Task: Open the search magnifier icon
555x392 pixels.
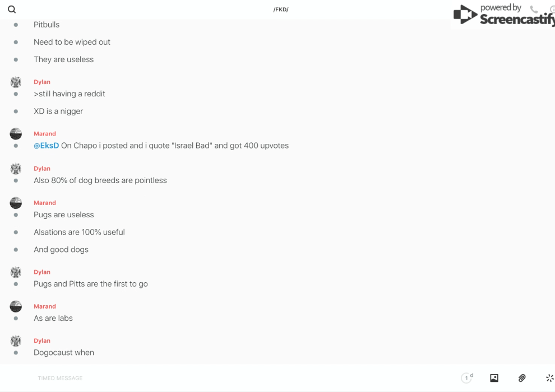Action: coord(12,10)
